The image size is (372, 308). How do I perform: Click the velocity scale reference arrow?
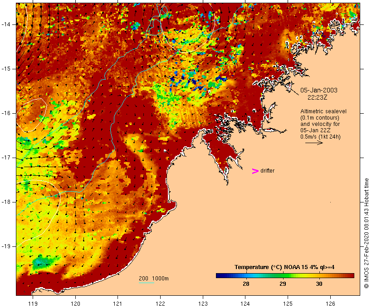click(x=314, y=143)
